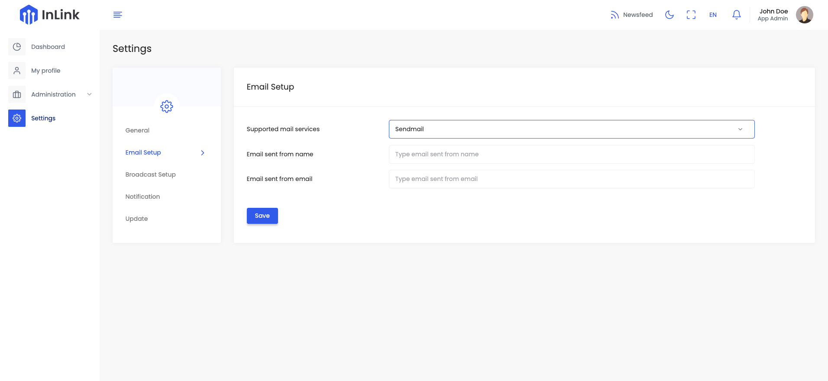Open the Notification settings tab
Image resolution: width=828 pixels, height=381 pixels.
142,197
